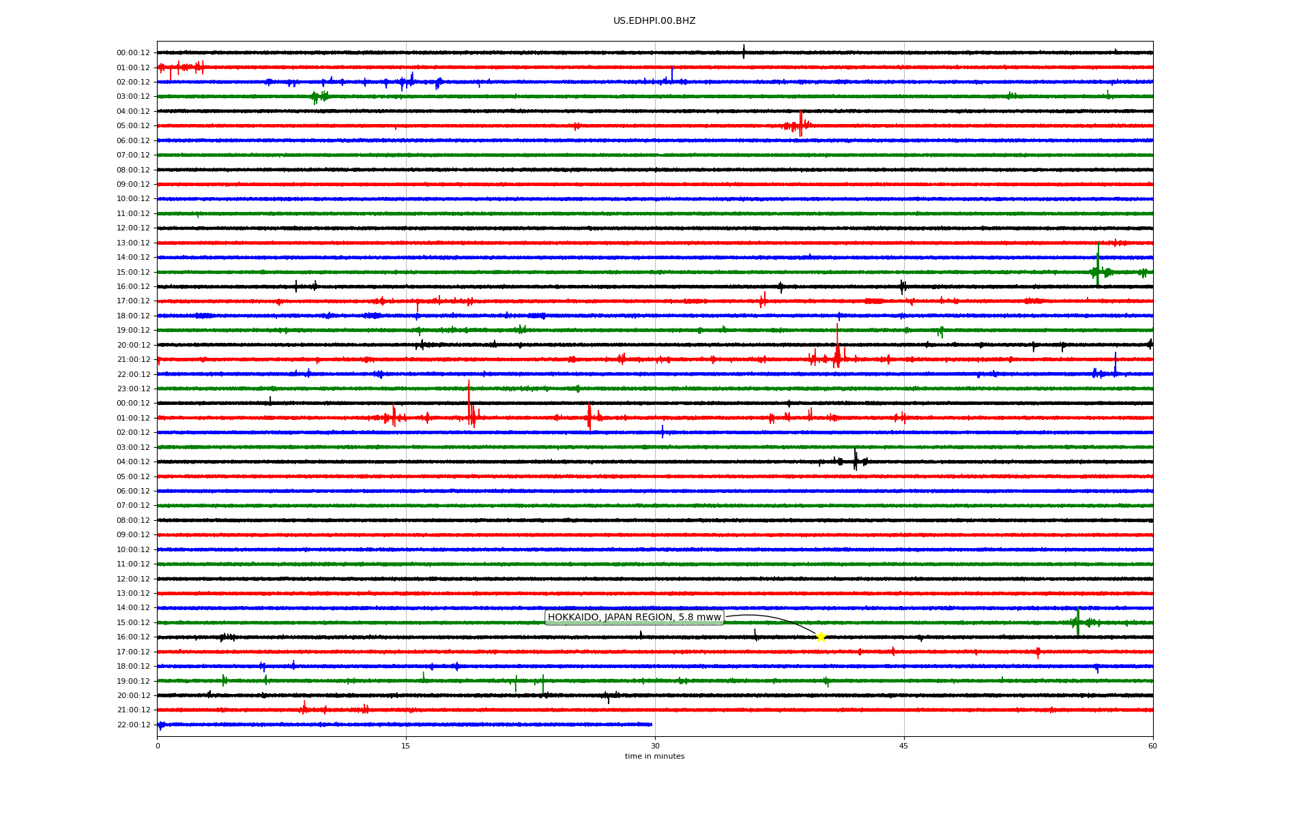Select the 0 tick on the x-axis
This screenshot has width=1310, height=818.
click(158, 746)
